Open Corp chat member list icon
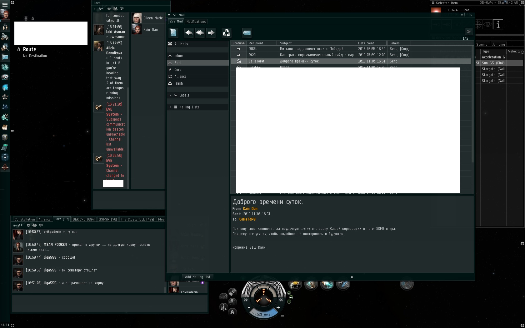Screen dimensions: 525x328 [x=35, y=225]
